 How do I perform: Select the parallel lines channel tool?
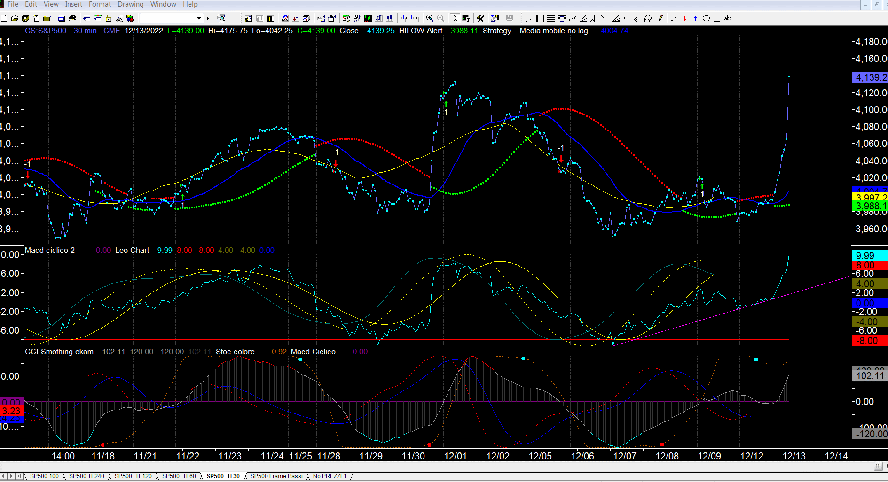coord(637,18)
